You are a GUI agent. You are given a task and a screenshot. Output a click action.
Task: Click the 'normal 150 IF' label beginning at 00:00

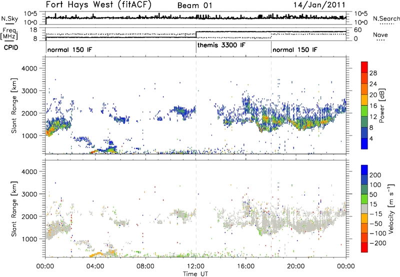tap(69, 49)
